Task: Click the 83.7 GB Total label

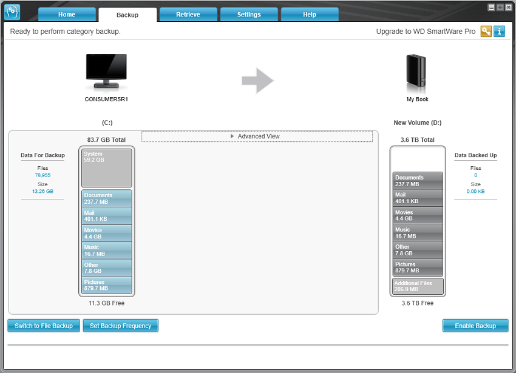Action: (x=106, y=139)
